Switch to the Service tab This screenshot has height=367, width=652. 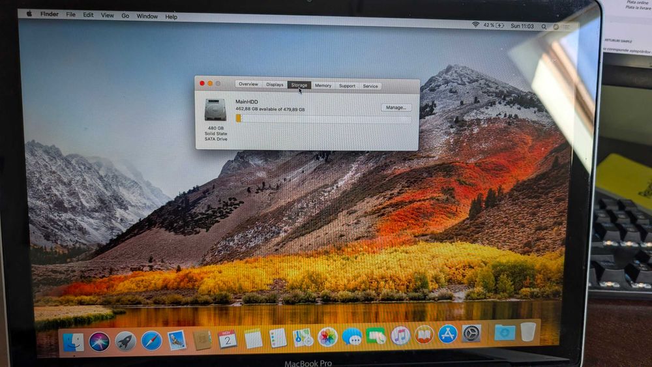(370, 86)
